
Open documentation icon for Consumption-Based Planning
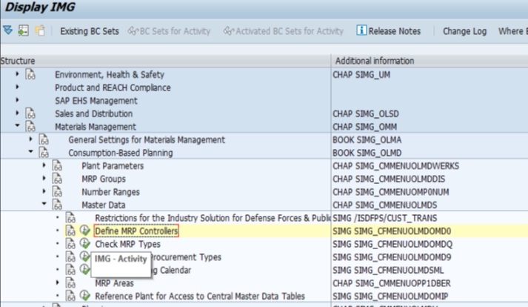(44, 153)
